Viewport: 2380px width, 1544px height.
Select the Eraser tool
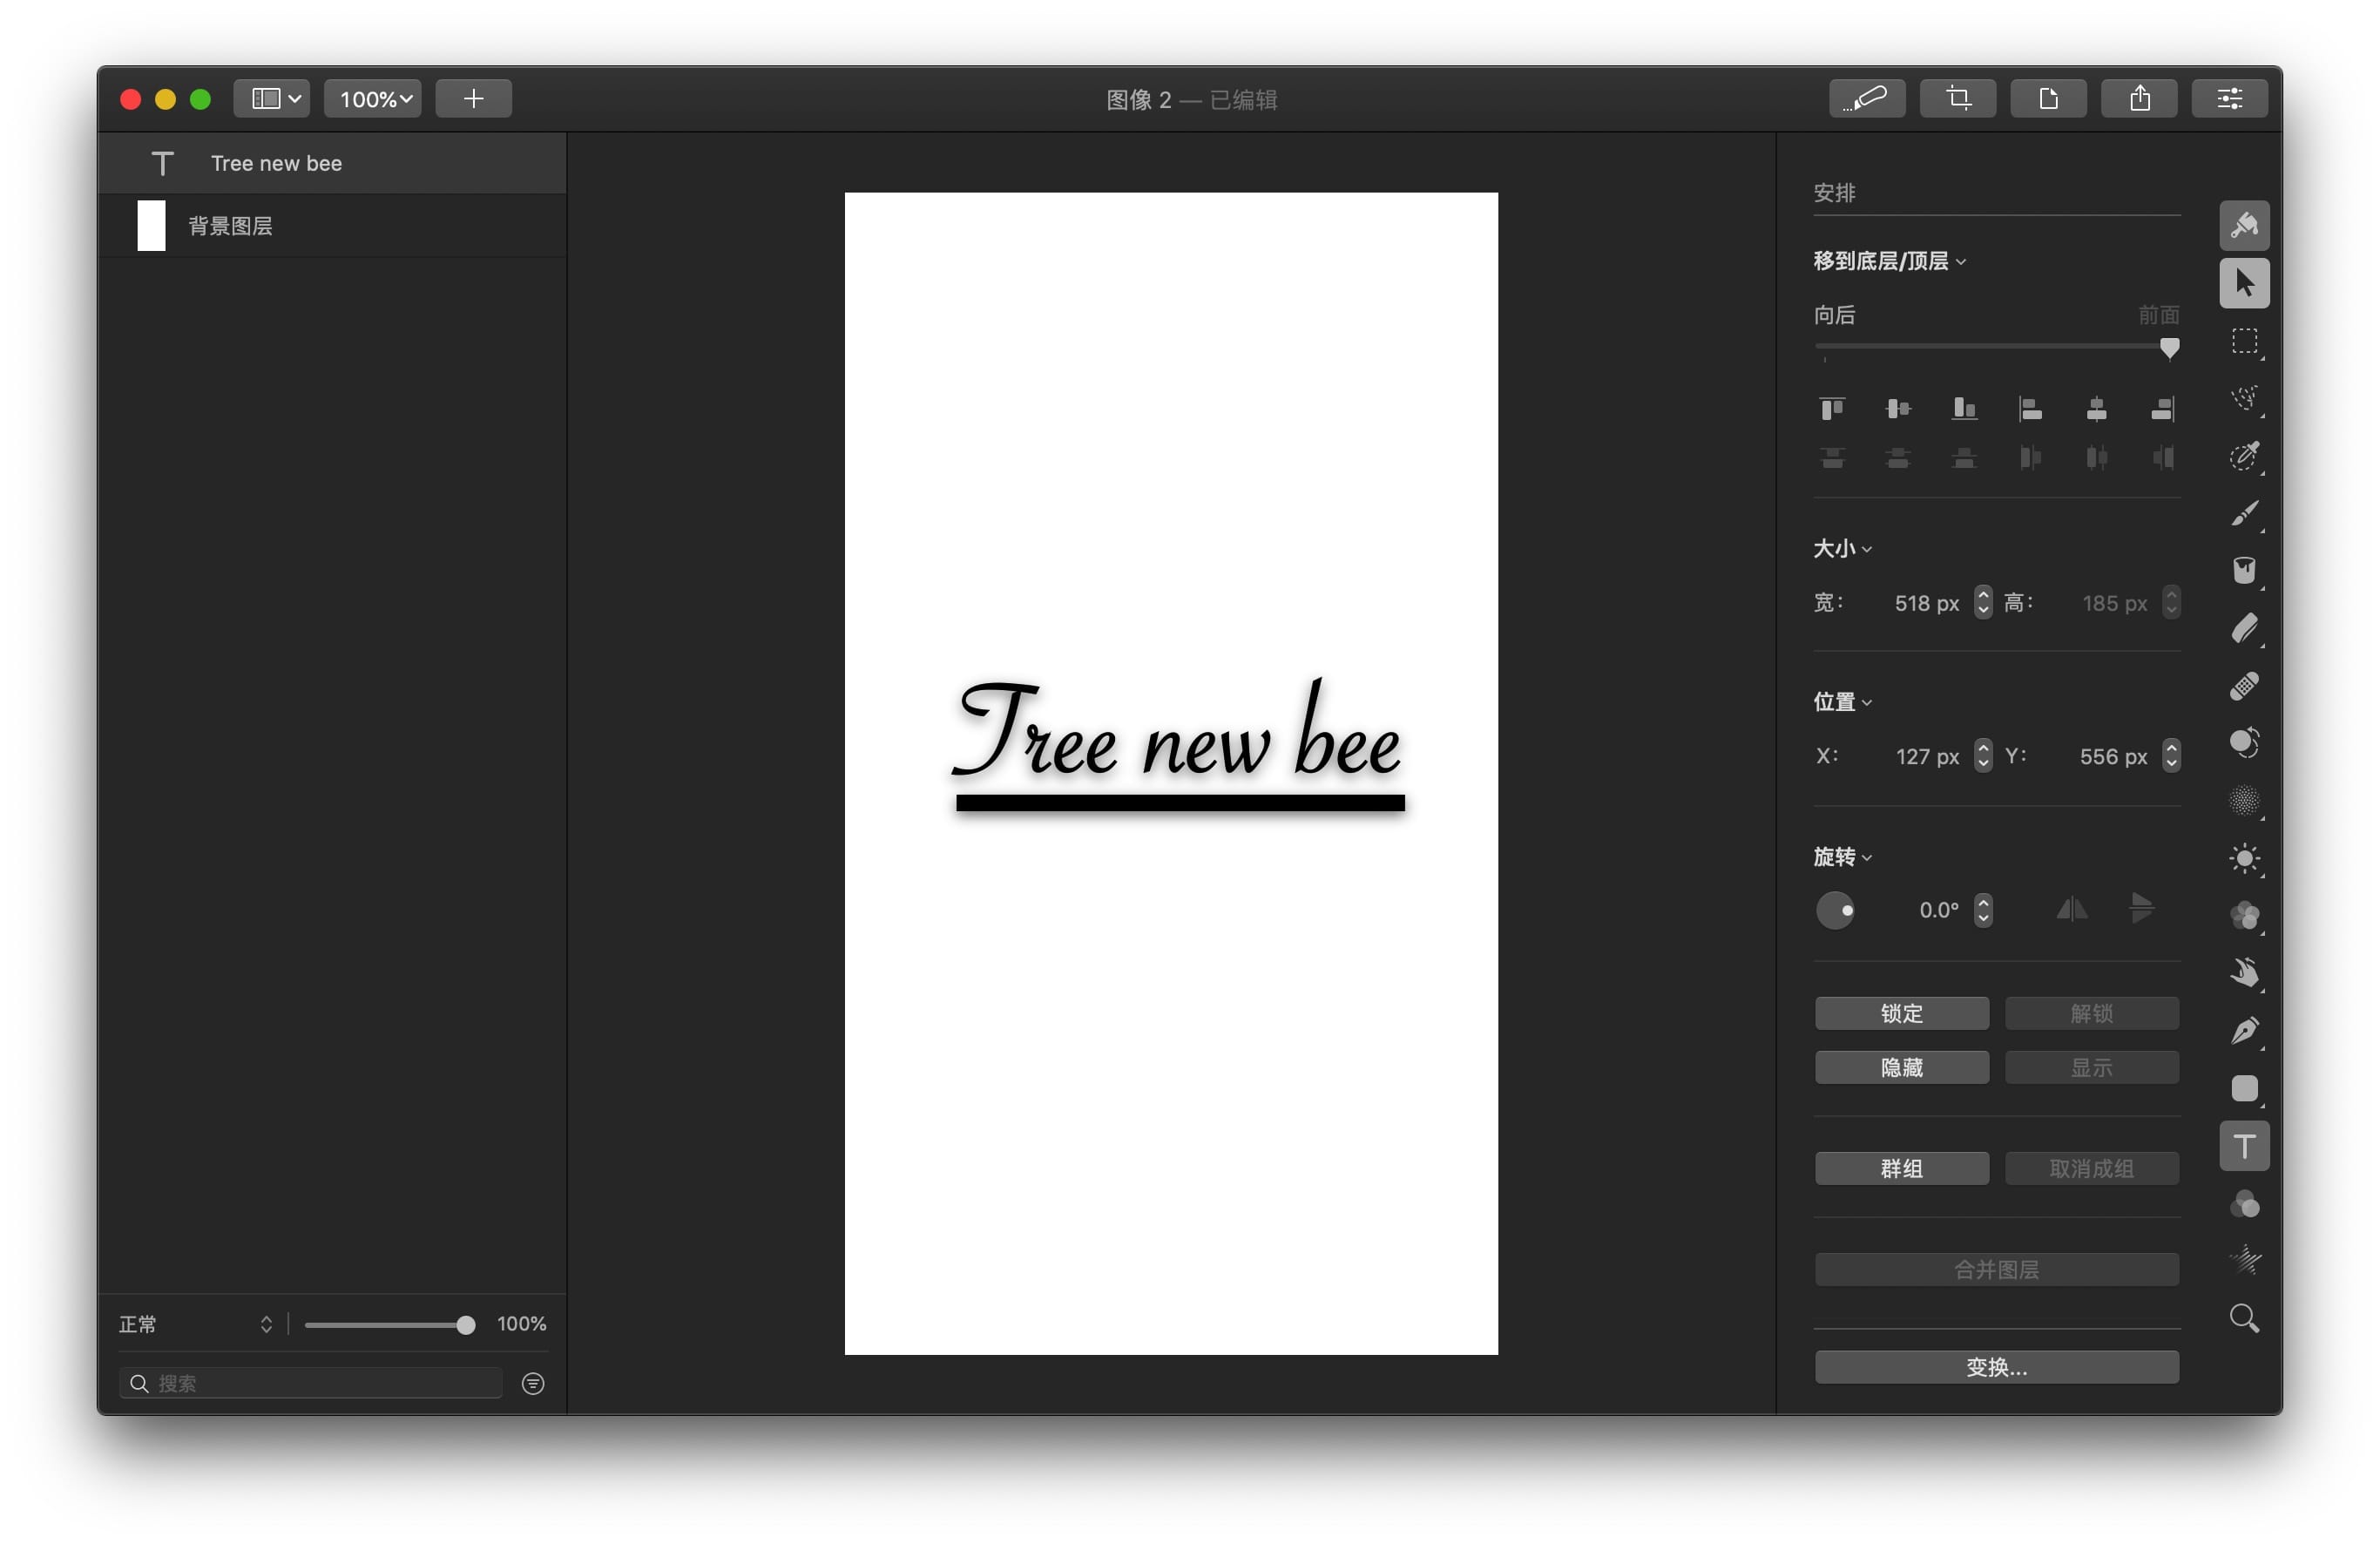[x=2243, y=628]
